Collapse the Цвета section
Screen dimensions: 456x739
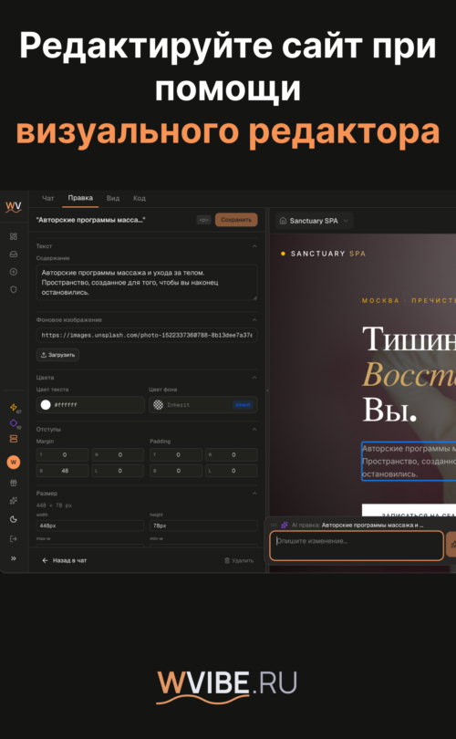pos(254,378)
